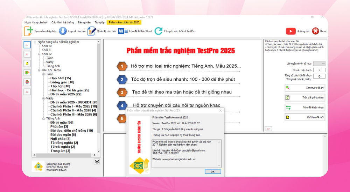Click the Trộn đề giống nhau button
Image resolution: width=350 pixels, height=192 pixels.
pyautogui.click(x=305, y=97)
